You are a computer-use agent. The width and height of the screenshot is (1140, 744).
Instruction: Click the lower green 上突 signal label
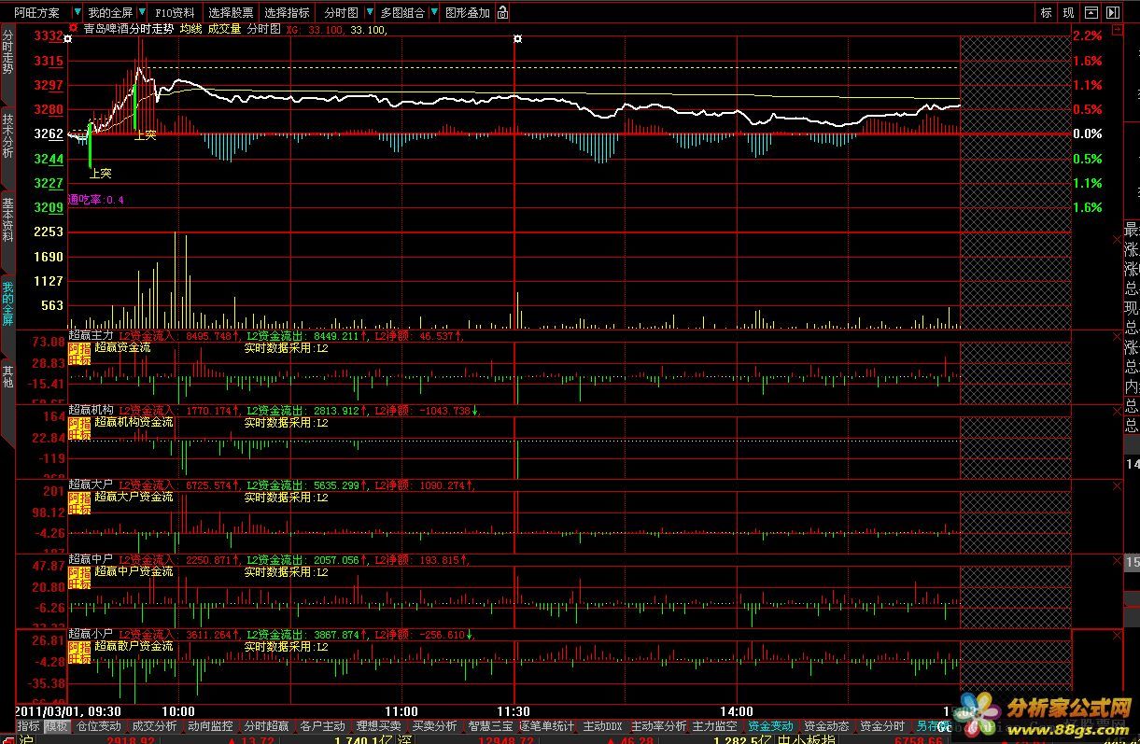(100, 173)
